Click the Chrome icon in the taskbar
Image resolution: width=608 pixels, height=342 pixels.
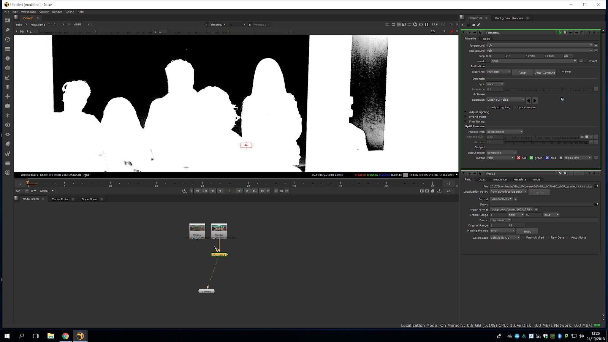65,336
